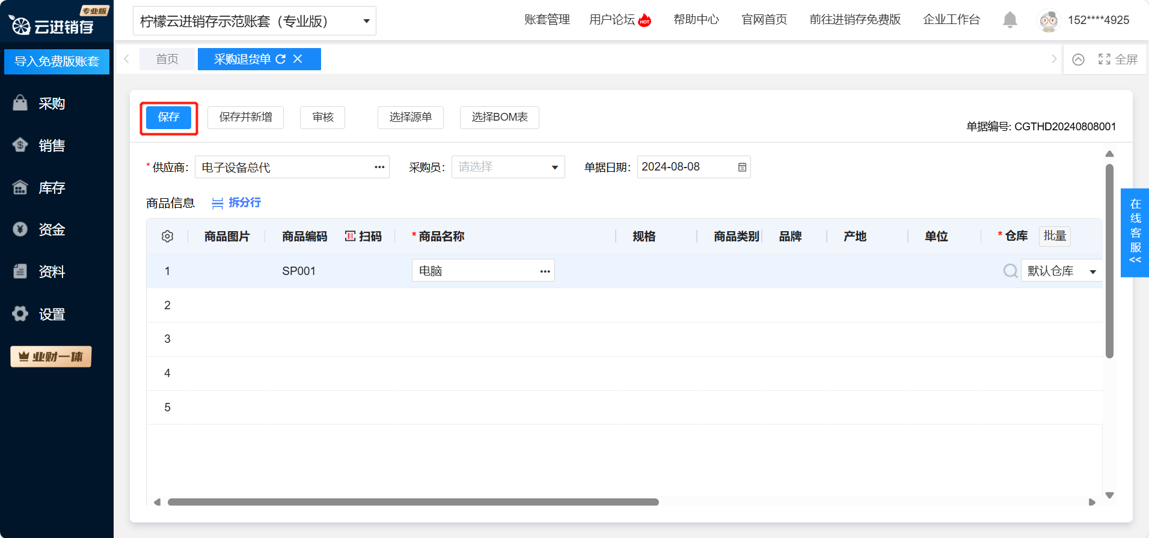This screenshot has width=1149, height=538.
Task: Go to 官网首页
Action: (764, 20)
